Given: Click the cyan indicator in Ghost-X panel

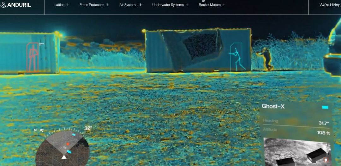Looking at the screenshot, I should [x=325, y=107].
